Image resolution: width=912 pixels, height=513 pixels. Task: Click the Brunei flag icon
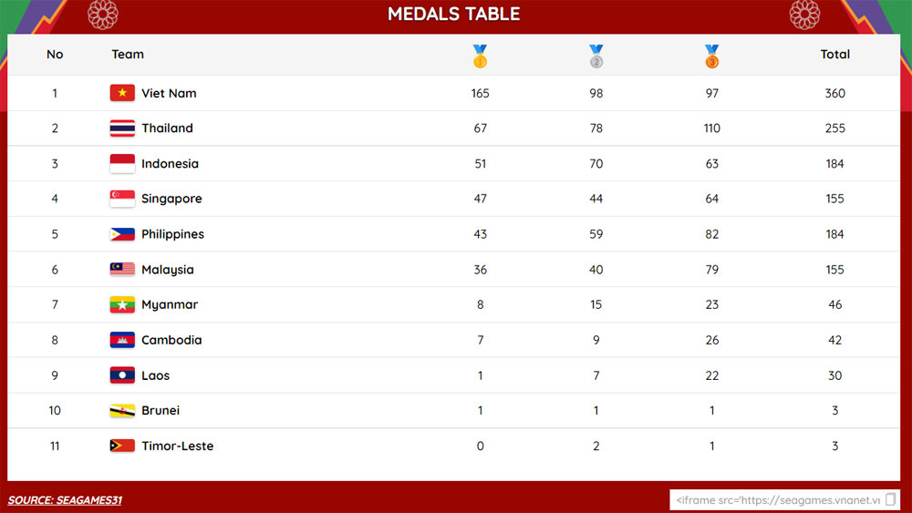point(122,411)
